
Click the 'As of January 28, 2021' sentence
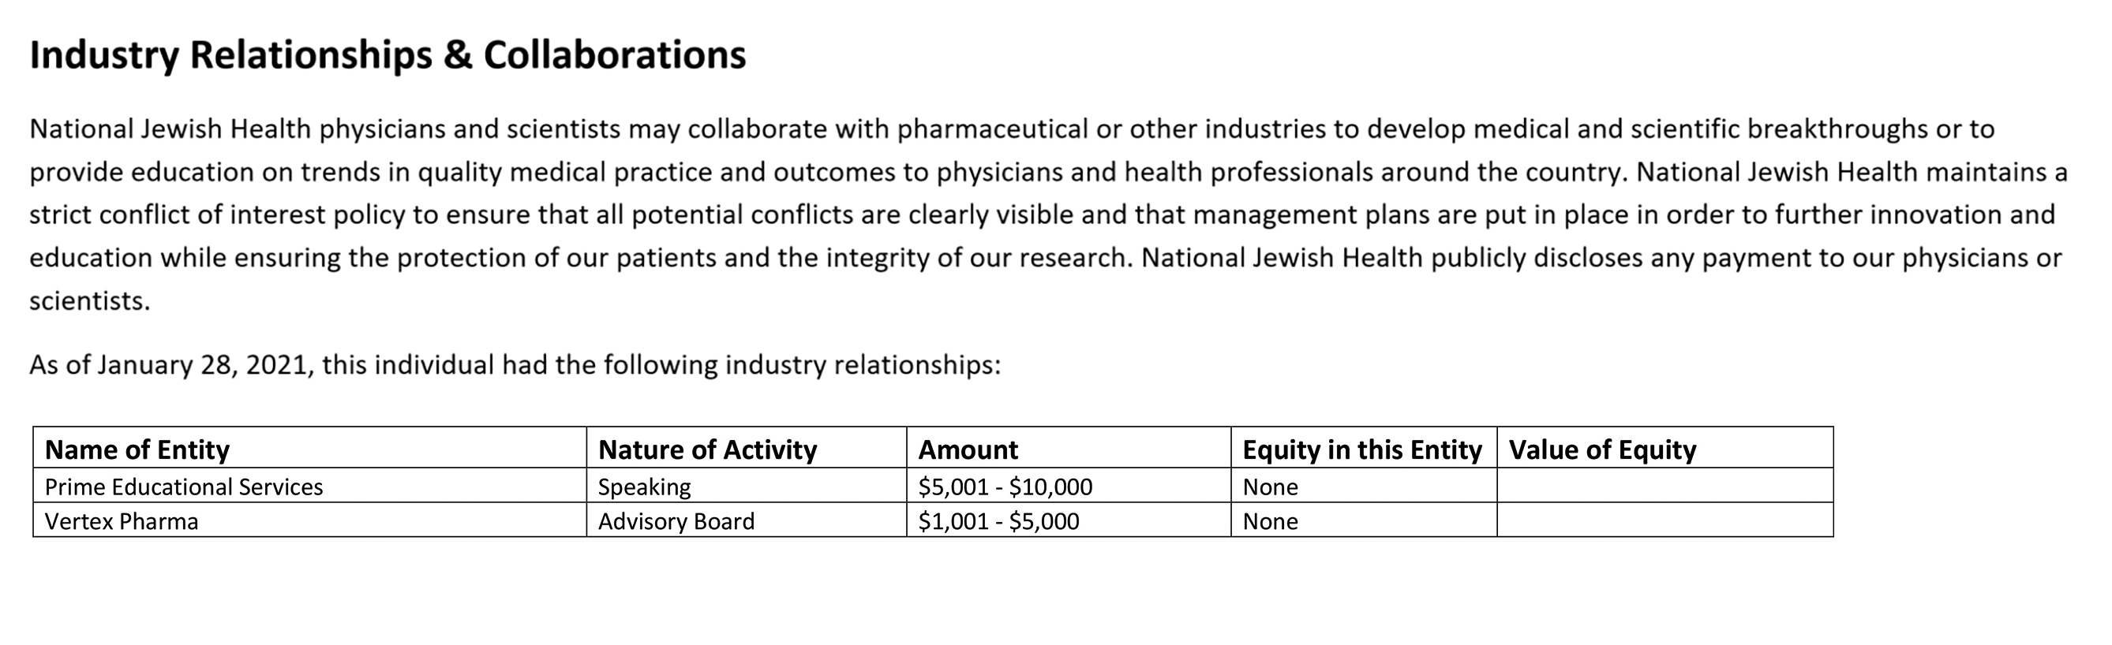[515, 365]
